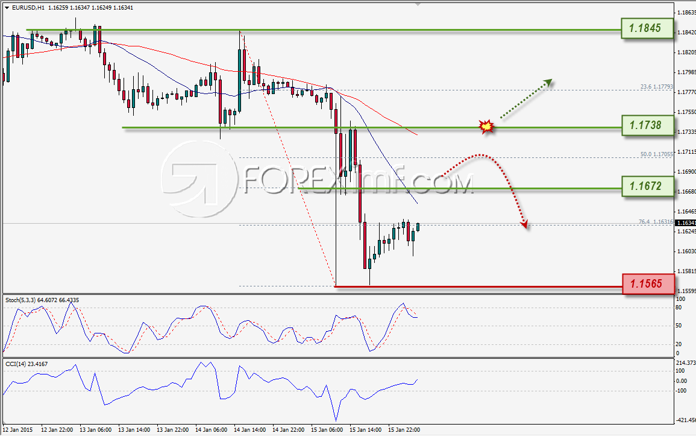This screenshot has height=436, width=696.
Task: Select the 1.1845 resistance level label
Action: 647,28
